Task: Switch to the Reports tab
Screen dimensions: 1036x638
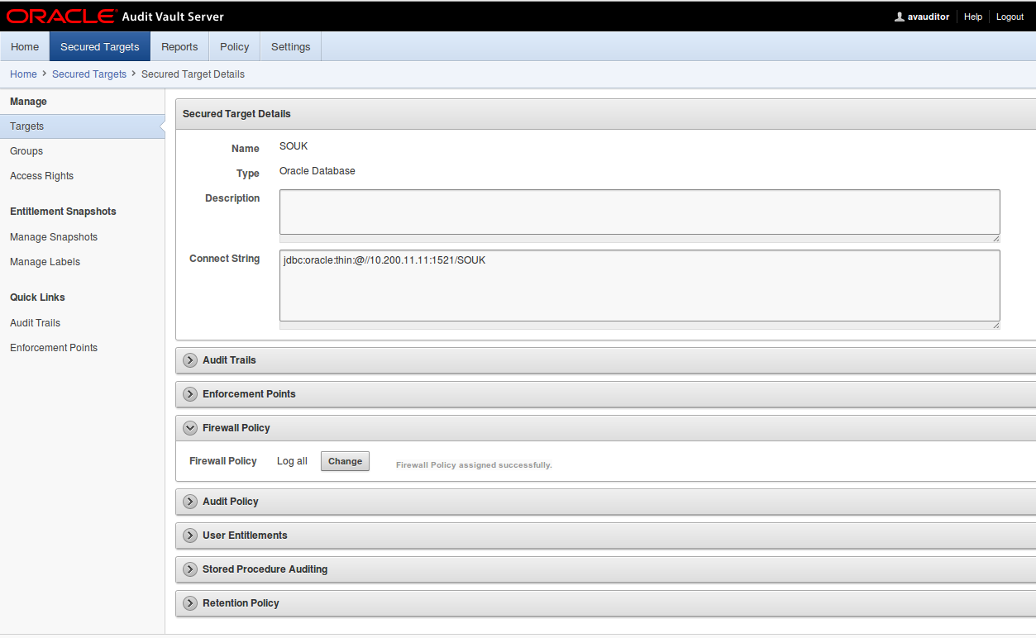Action: 179,47
